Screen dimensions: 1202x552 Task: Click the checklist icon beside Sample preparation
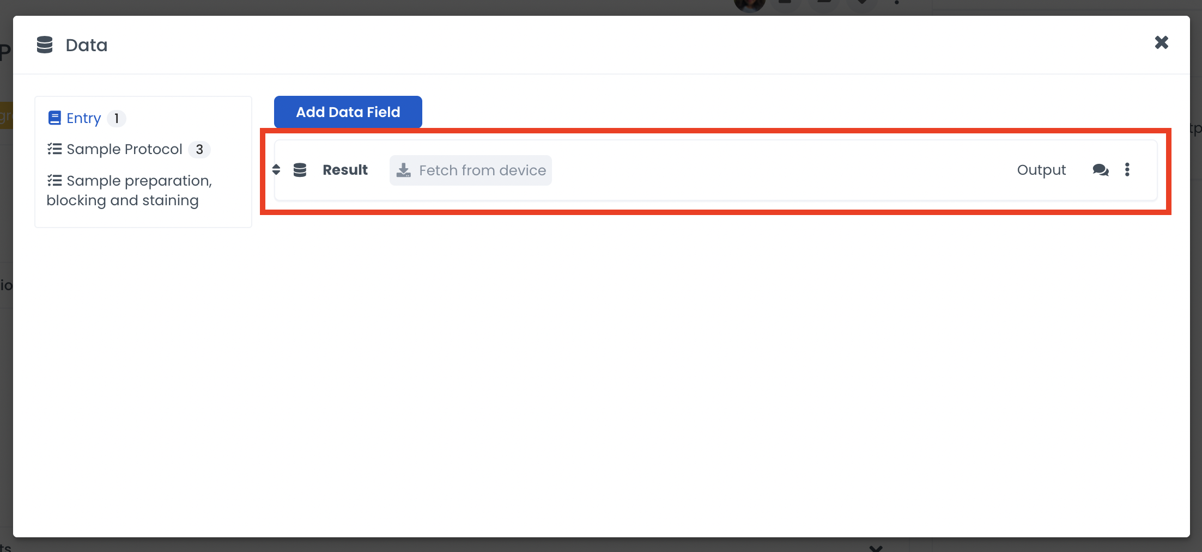point(54,180)
